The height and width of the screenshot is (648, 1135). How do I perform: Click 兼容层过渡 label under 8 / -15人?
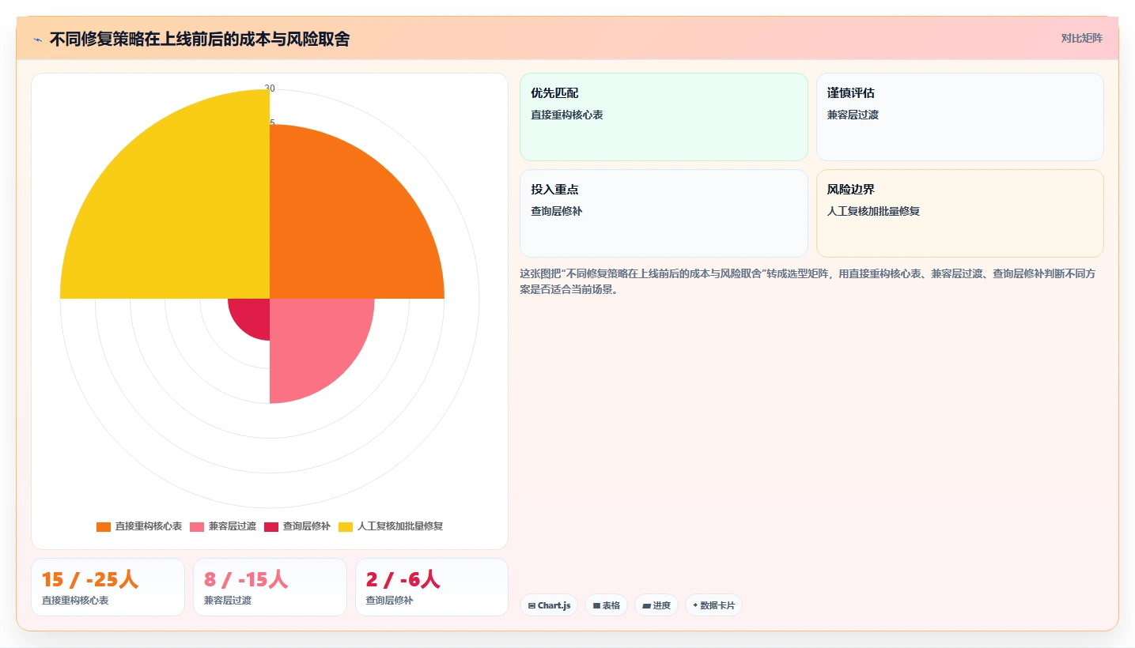coord(228,601)
